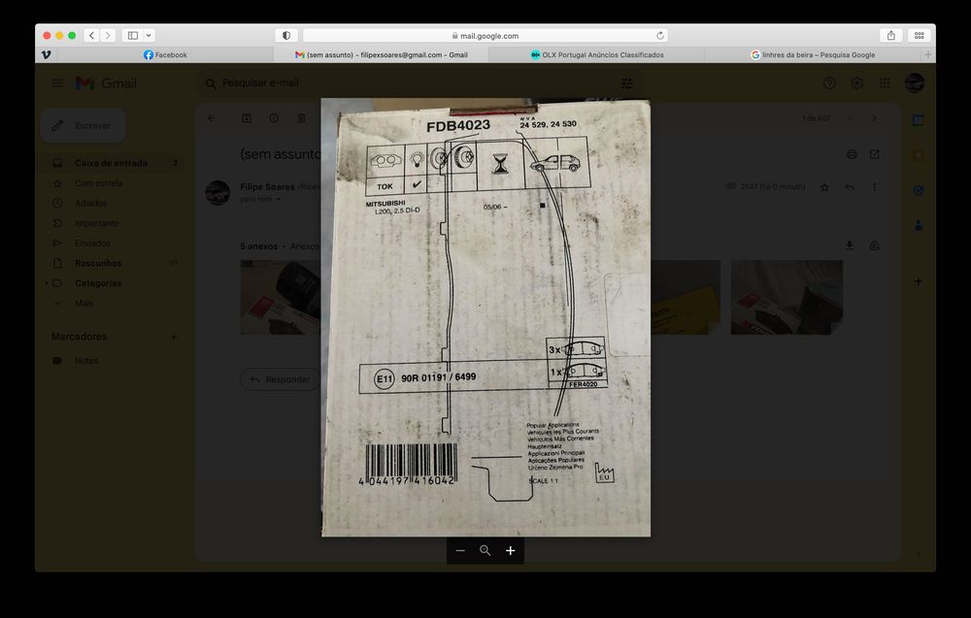Click Escrever compose button
The width and height of the screenshot is (971, 618).
tap(83, 125)
